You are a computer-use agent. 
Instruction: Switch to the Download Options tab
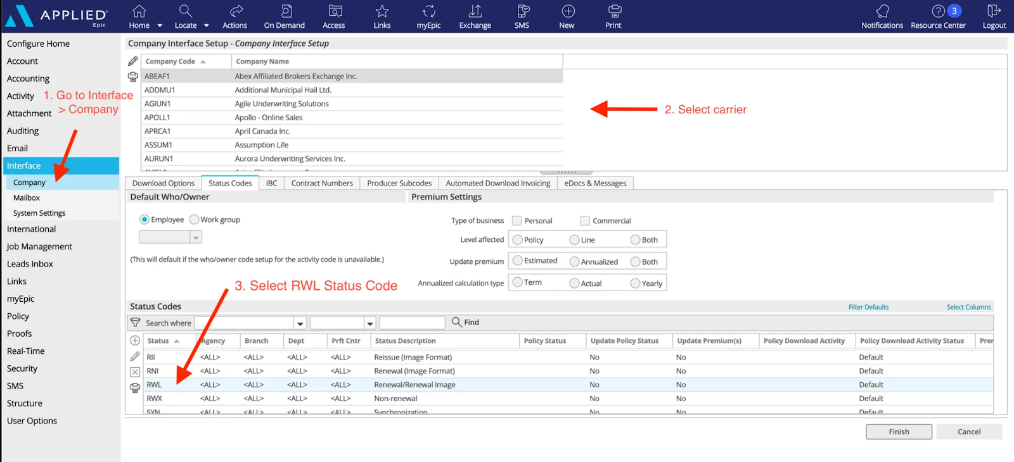(x=164, y=183)
